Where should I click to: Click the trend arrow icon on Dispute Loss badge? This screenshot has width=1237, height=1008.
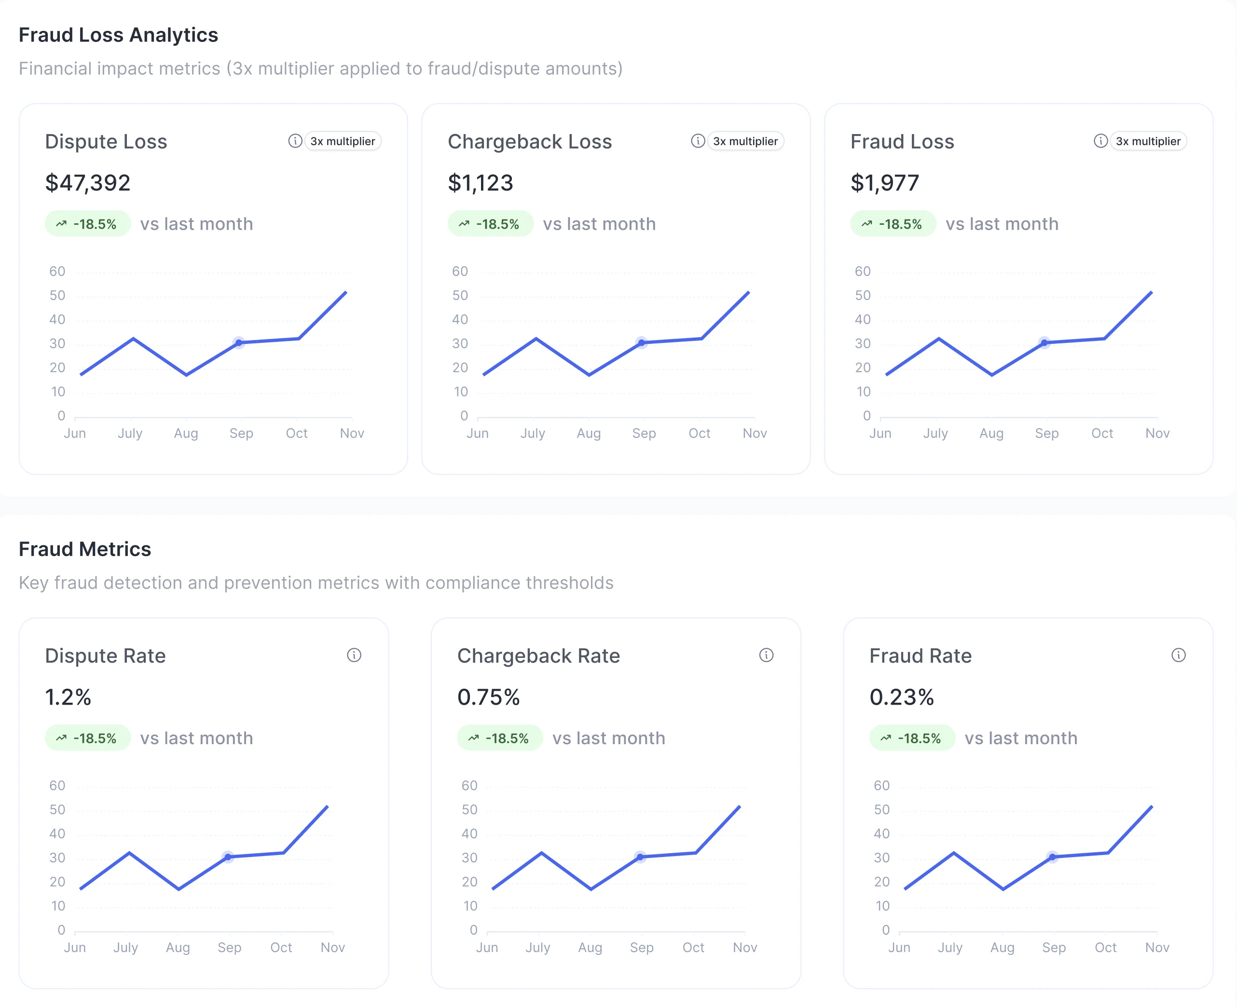coord(62,224)
